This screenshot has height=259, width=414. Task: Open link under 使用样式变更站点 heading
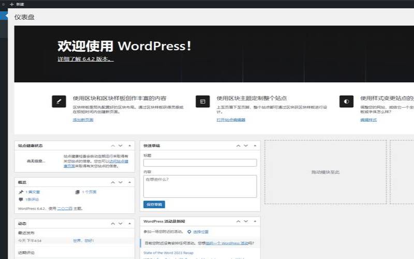pyautogui.click(x=368, y=120)
